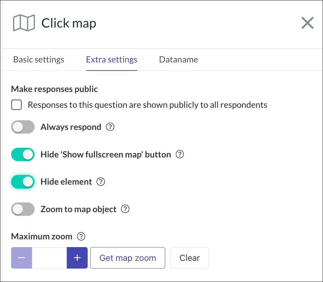Screen dimensions: 323x282
Task: Click the minus icon to decrease maximum zoom
Action: (21, 258)
